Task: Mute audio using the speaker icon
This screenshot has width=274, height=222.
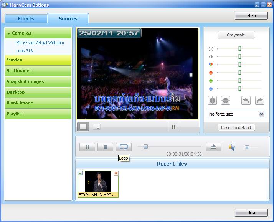Action: [x=231, y=147]
